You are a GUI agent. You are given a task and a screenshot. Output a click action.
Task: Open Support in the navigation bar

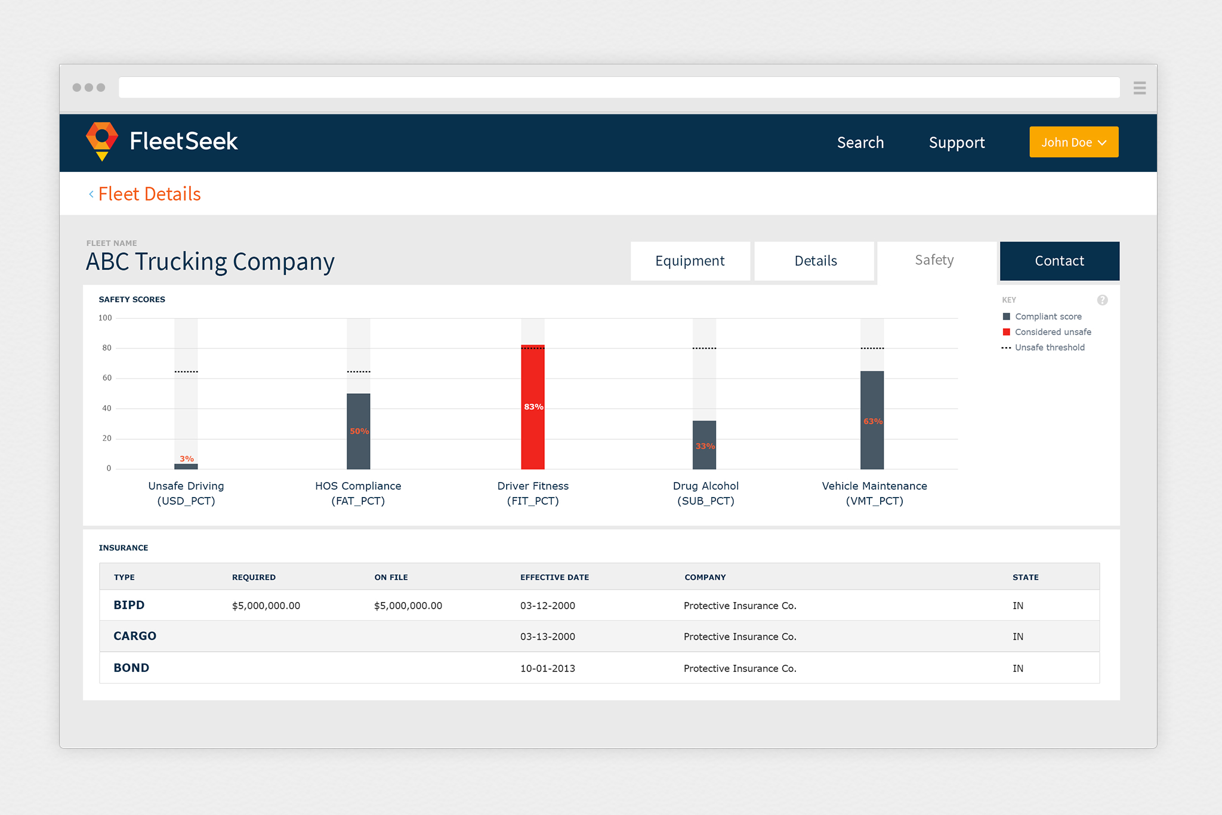coord(956,143)
